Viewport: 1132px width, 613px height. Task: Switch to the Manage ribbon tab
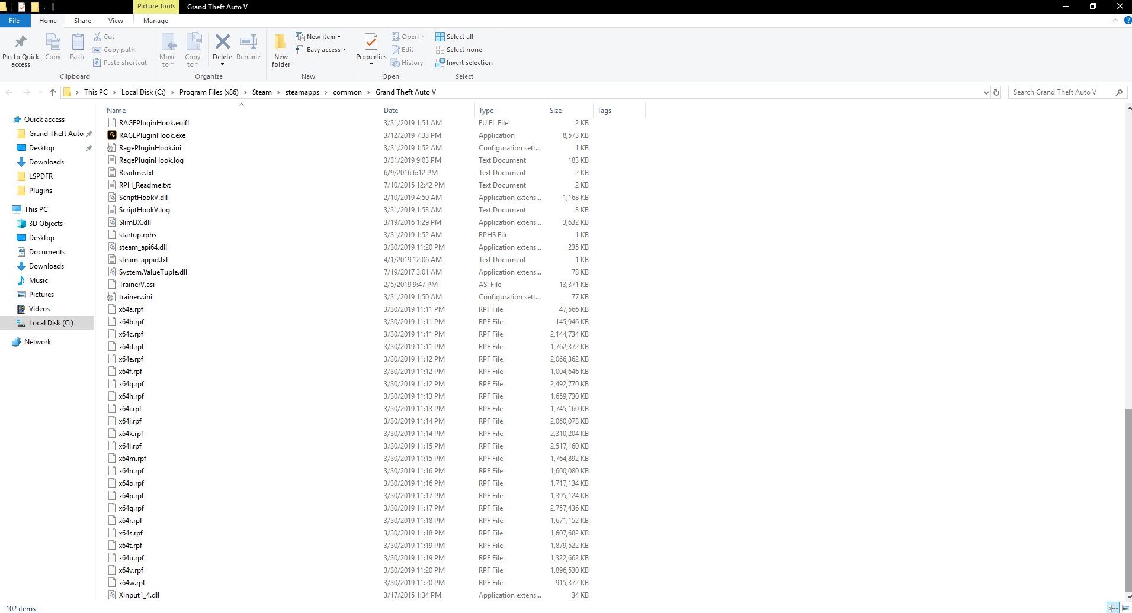point(156,21)
